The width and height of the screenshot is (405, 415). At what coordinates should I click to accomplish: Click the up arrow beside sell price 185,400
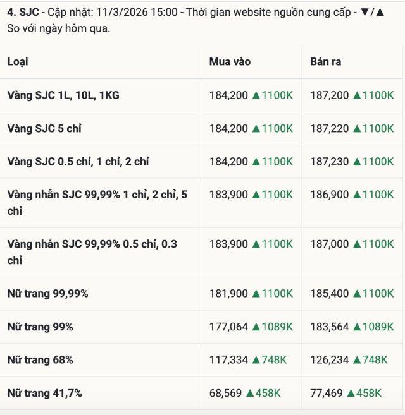357,294
